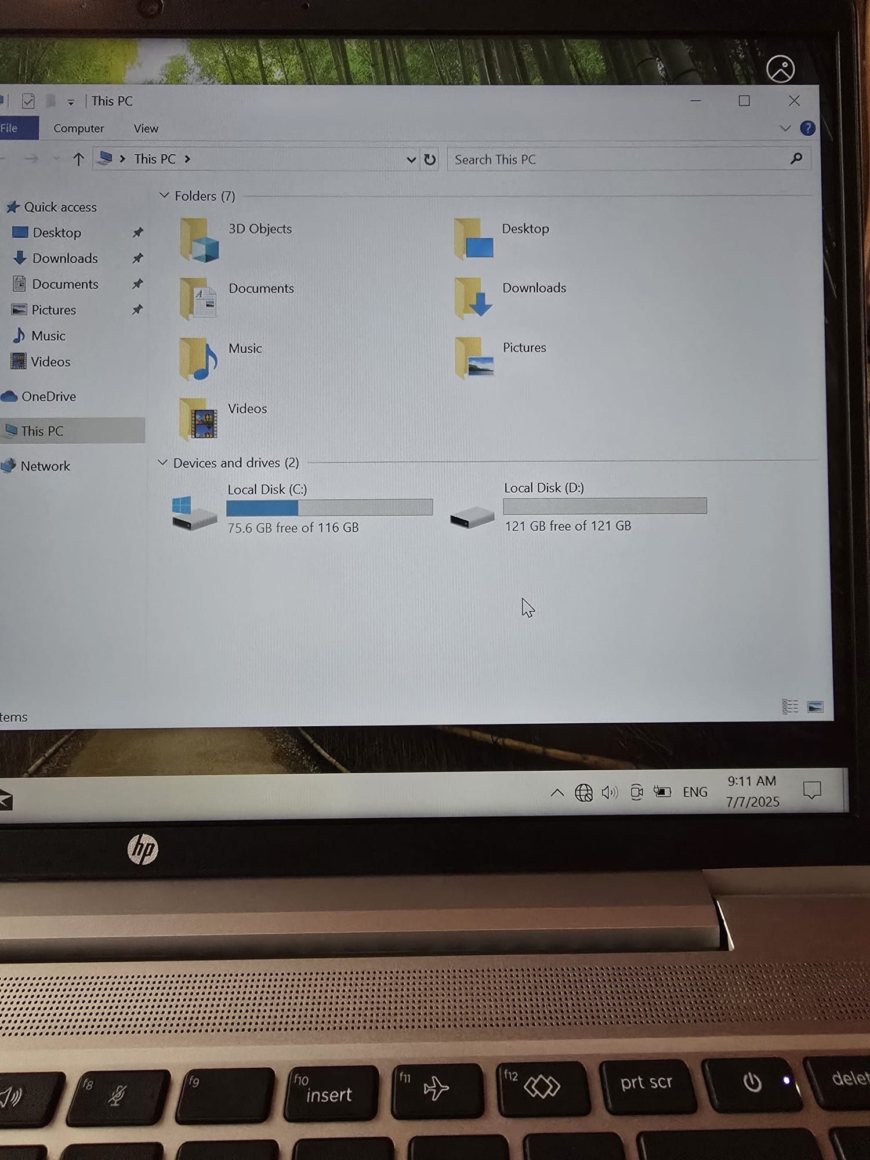Select Downloads in the navigation pane
Viewport: 870px width, 1160px height.
coord(65,258)
